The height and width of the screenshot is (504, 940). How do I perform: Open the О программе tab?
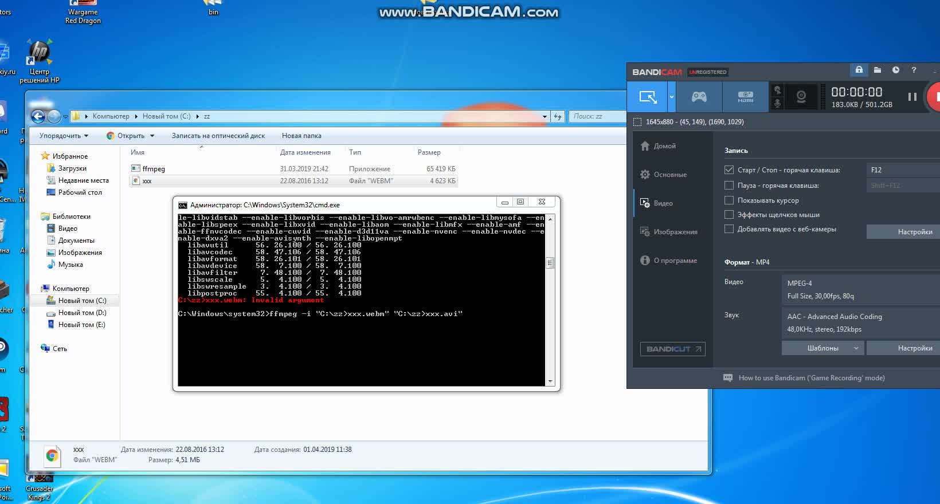click(668, 261)
